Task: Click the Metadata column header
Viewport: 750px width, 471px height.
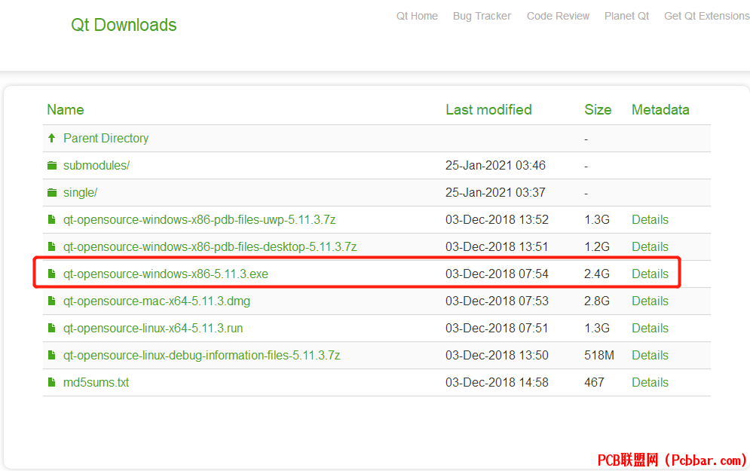Action: click(x=660, y=110)
